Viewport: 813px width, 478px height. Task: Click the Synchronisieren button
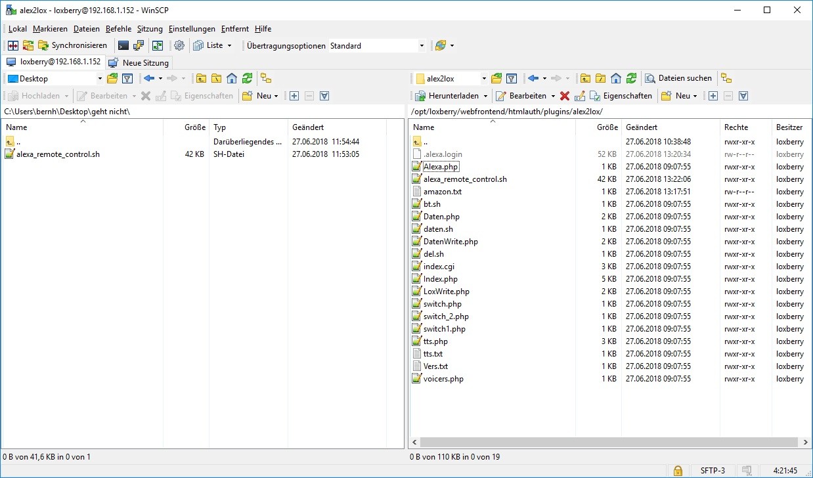click(x=73, y=45)
